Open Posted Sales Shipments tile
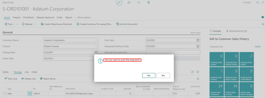Viewport: 265px width, 98px height. [217, 89]
